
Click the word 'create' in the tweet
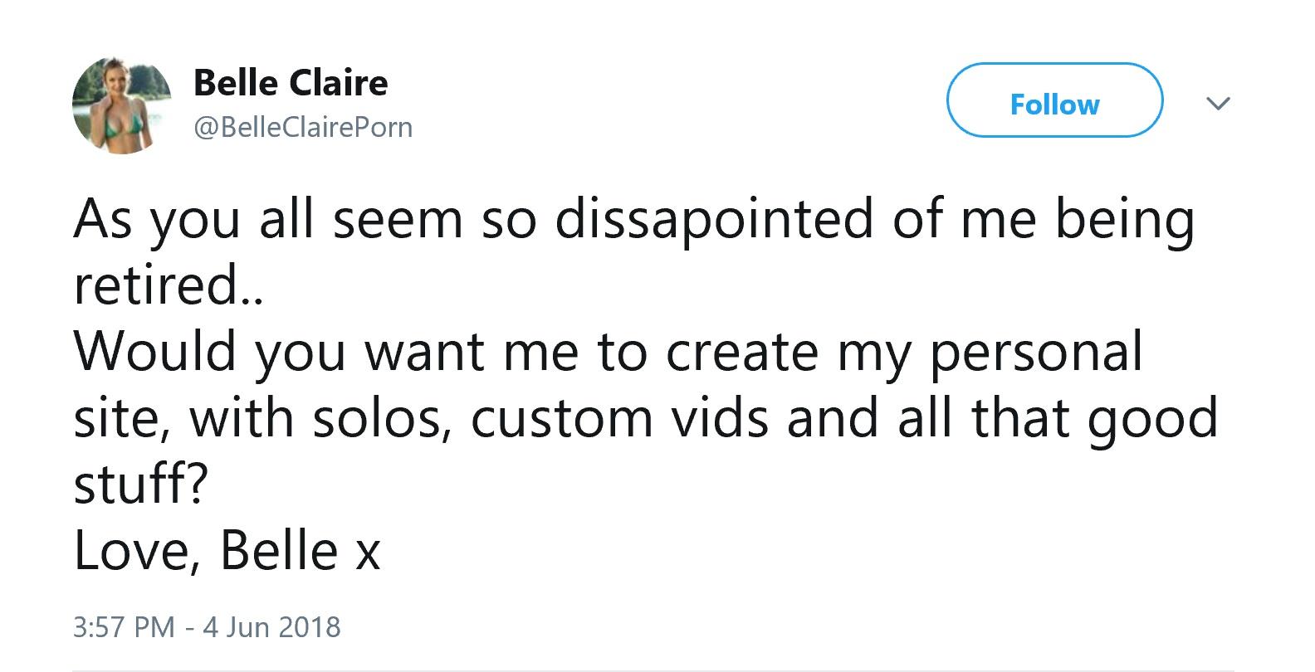coord(742,353)
